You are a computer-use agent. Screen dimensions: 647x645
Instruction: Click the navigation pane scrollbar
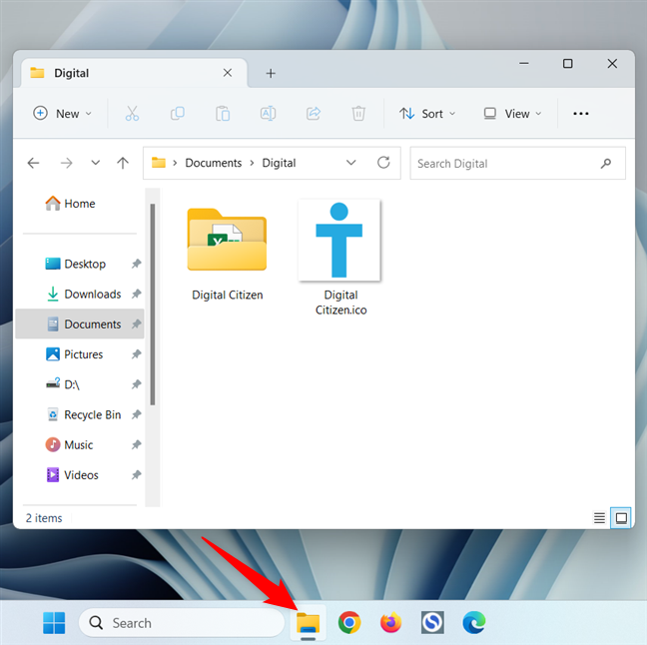click(152, 305)
